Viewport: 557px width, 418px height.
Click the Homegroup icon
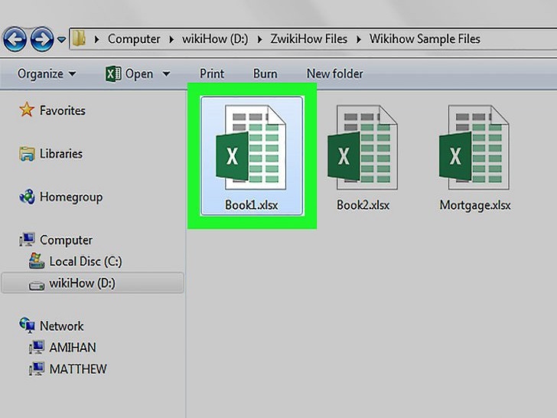coord(27,197)
